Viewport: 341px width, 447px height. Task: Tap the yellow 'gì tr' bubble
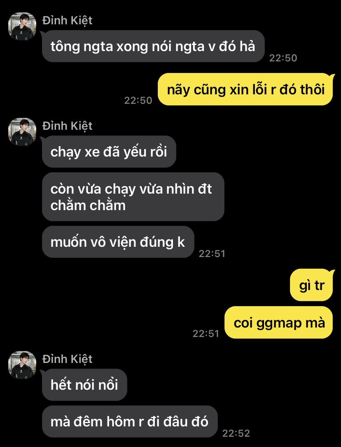(x=311, y=285)
